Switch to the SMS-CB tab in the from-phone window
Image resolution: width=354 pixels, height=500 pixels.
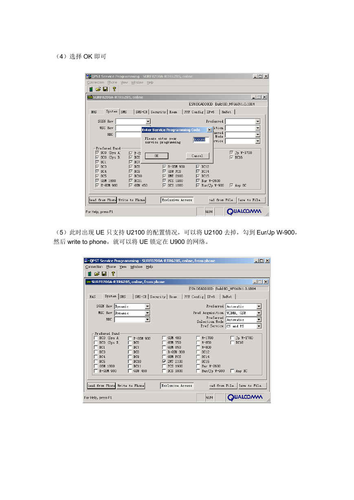[x=141, y=297]
